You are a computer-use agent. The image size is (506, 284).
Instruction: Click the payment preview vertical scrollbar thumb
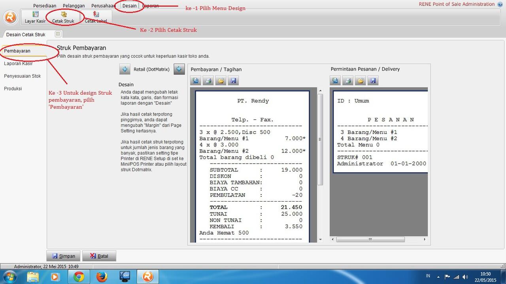(321, 139)
